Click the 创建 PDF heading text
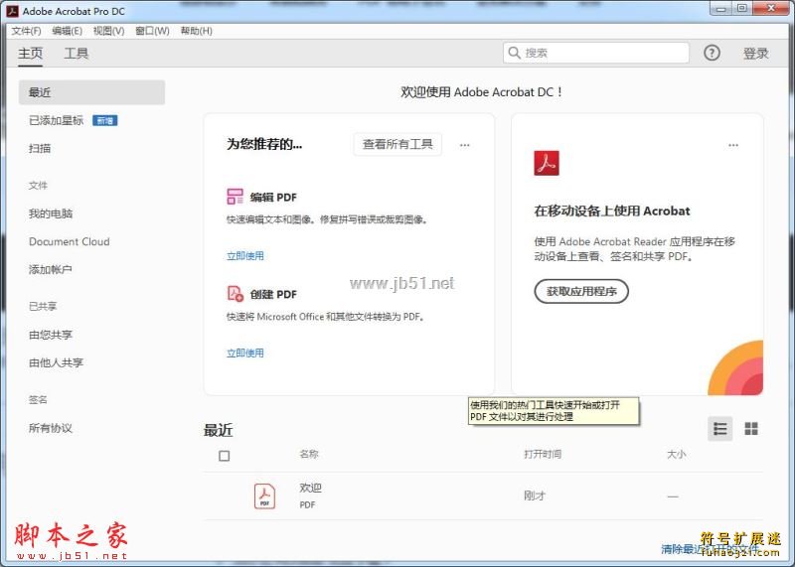 [x=273, y=294]
